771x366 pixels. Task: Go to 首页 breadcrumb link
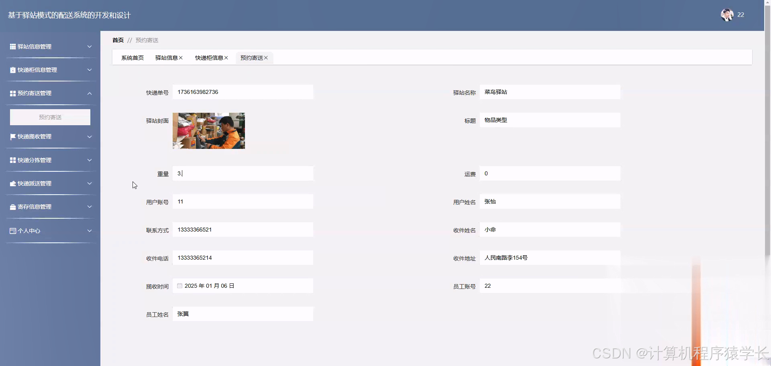pyautogui.click(x=118, y=40)
